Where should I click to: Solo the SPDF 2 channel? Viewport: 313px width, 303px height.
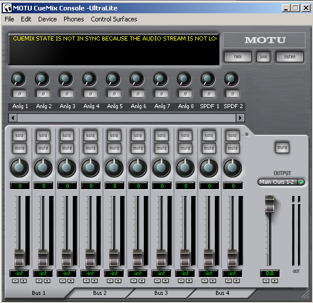click(x=233, y=135)
